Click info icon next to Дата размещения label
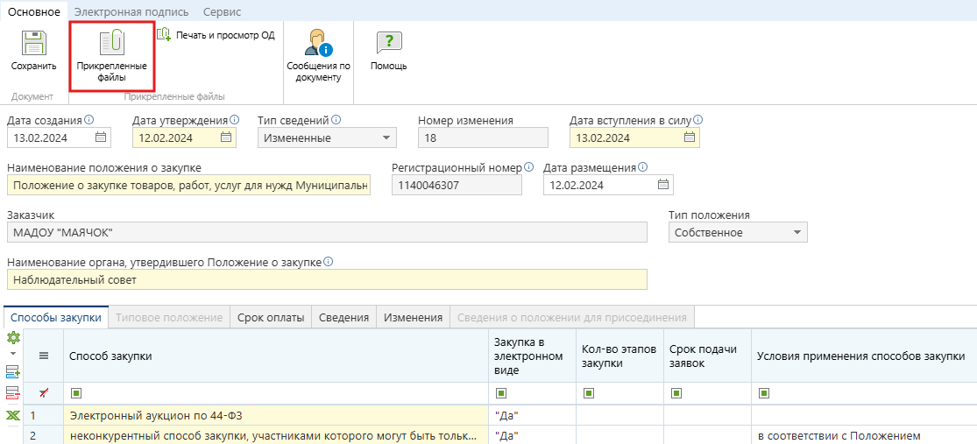The height and width of the screenshot is (444, 977). pyautogui.click(x=643, y=167)
